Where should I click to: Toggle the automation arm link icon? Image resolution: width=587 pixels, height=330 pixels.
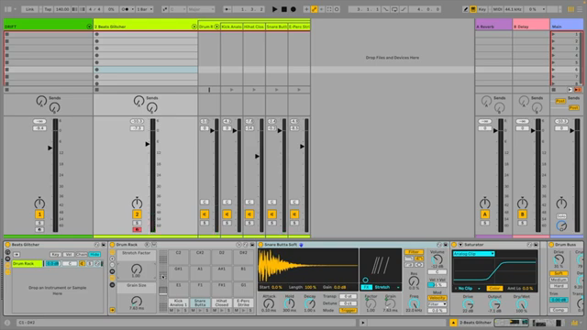point(314,9)
